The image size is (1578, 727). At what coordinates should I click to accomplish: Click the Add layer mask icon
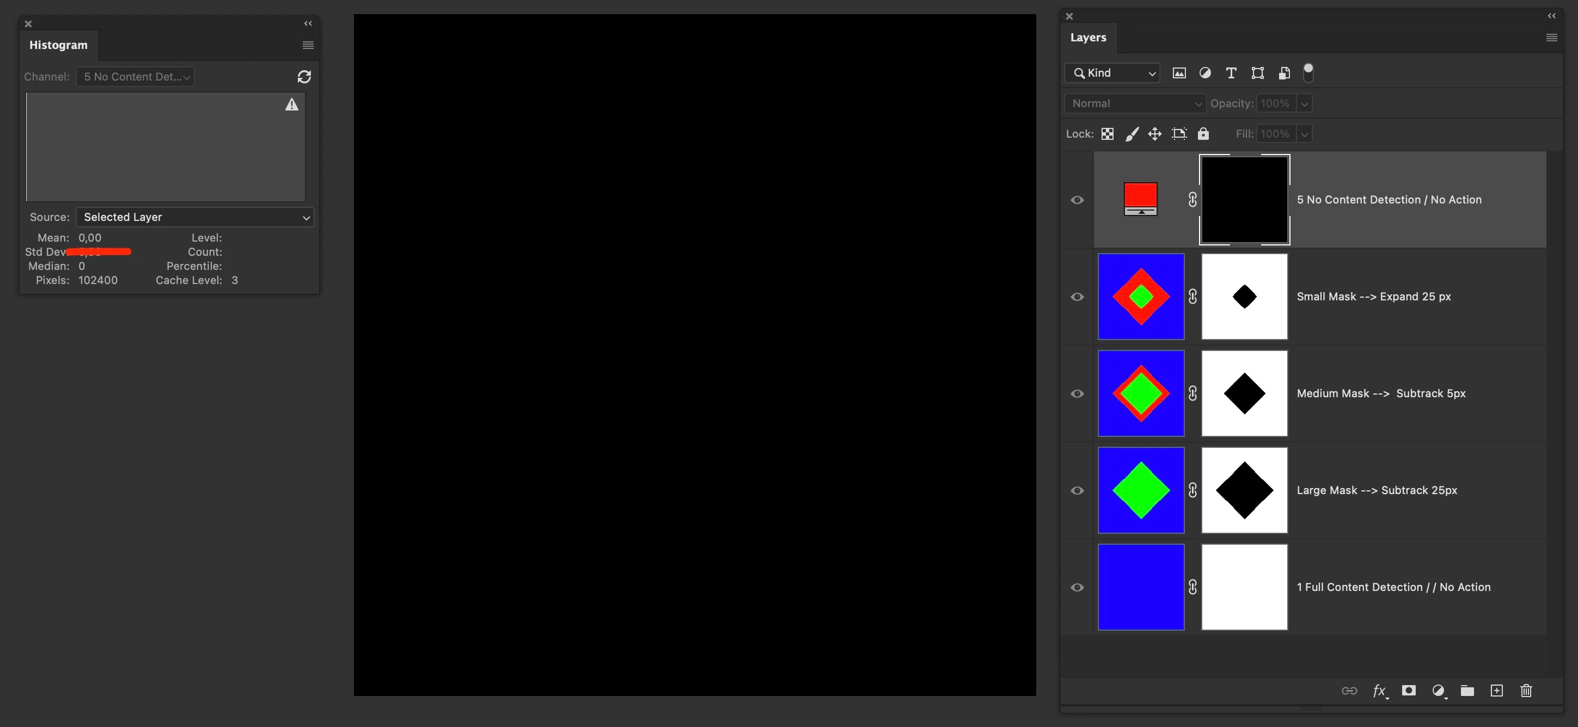tap(1408, 691)
